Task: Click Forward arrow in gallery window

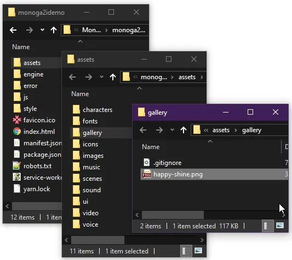Action: coord(159,130)
